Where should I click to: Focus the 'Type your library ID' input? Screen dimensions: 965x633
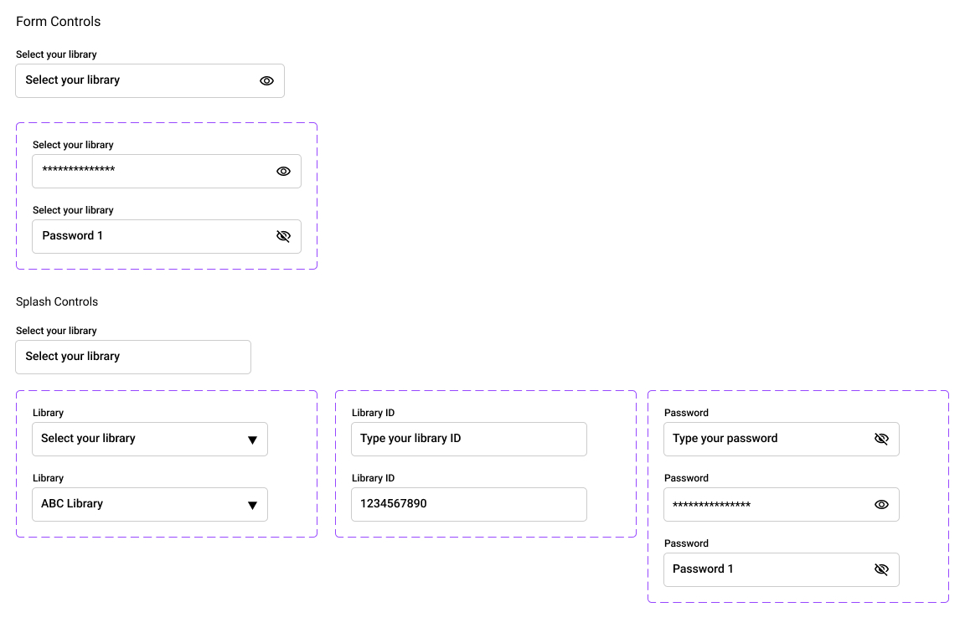point(468,439)
